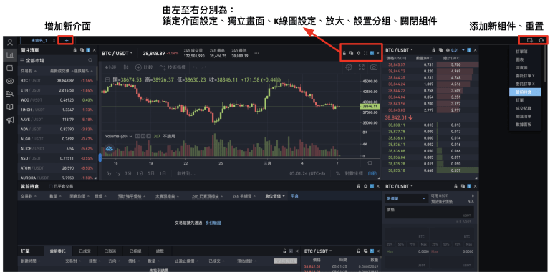Reset layout with the refresh icon
The height and width of the screenshot is (272, 550).
[x=541, y=40]
